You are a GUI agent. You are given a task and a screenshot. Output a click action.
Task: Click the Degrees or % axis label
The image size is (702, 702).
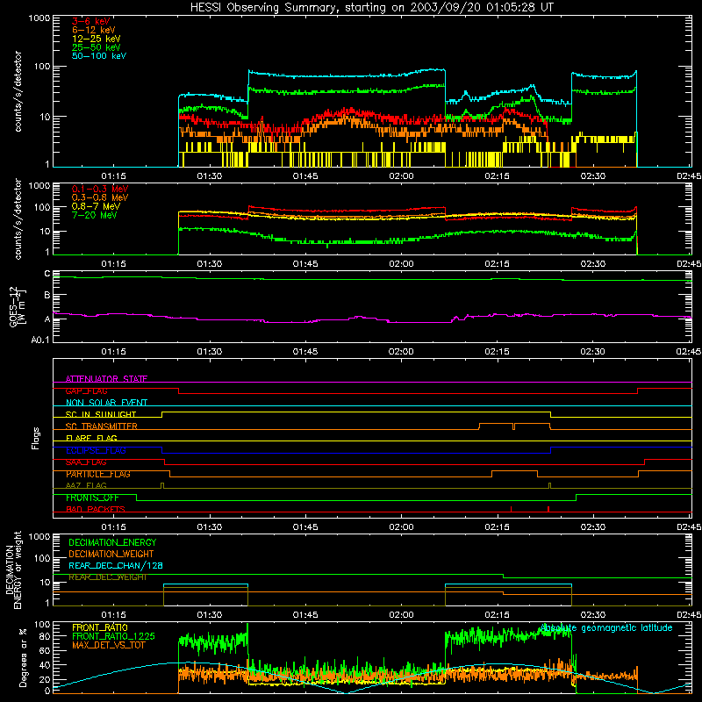point(23,657)
